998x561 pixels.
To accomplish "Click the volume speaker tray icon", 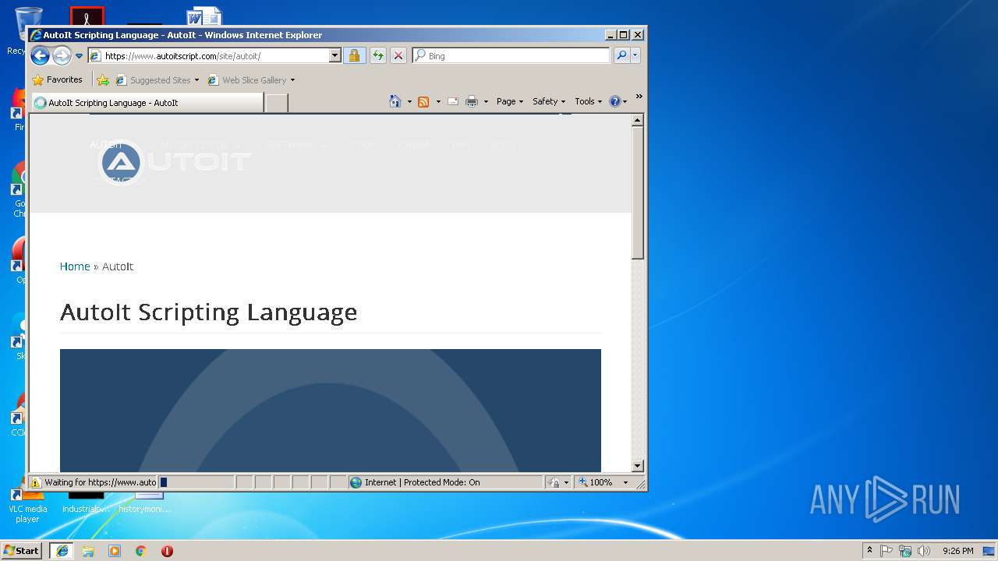I will 924,551.
